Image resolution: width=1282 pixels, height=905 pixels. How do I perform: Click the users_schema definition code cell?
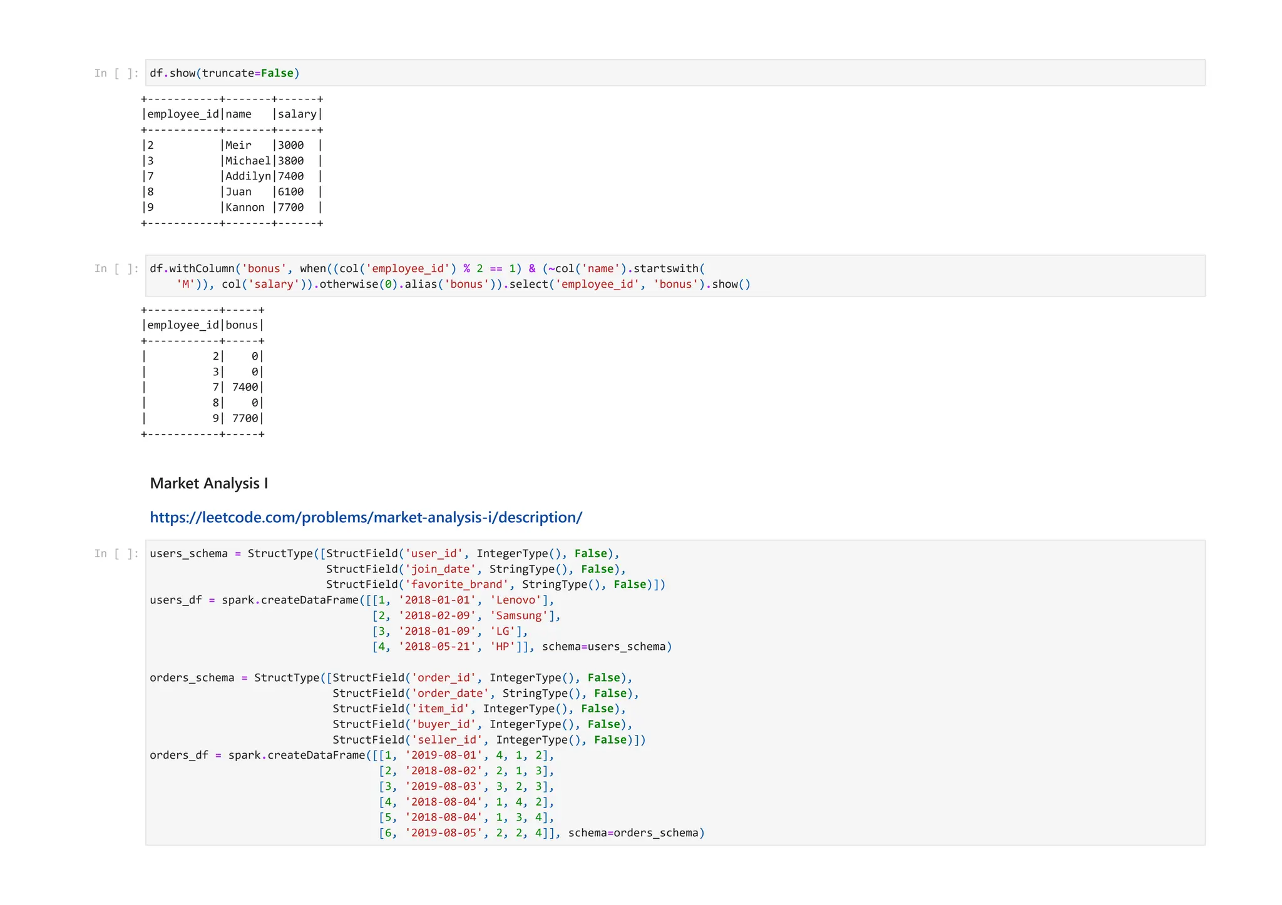[675, 692]
